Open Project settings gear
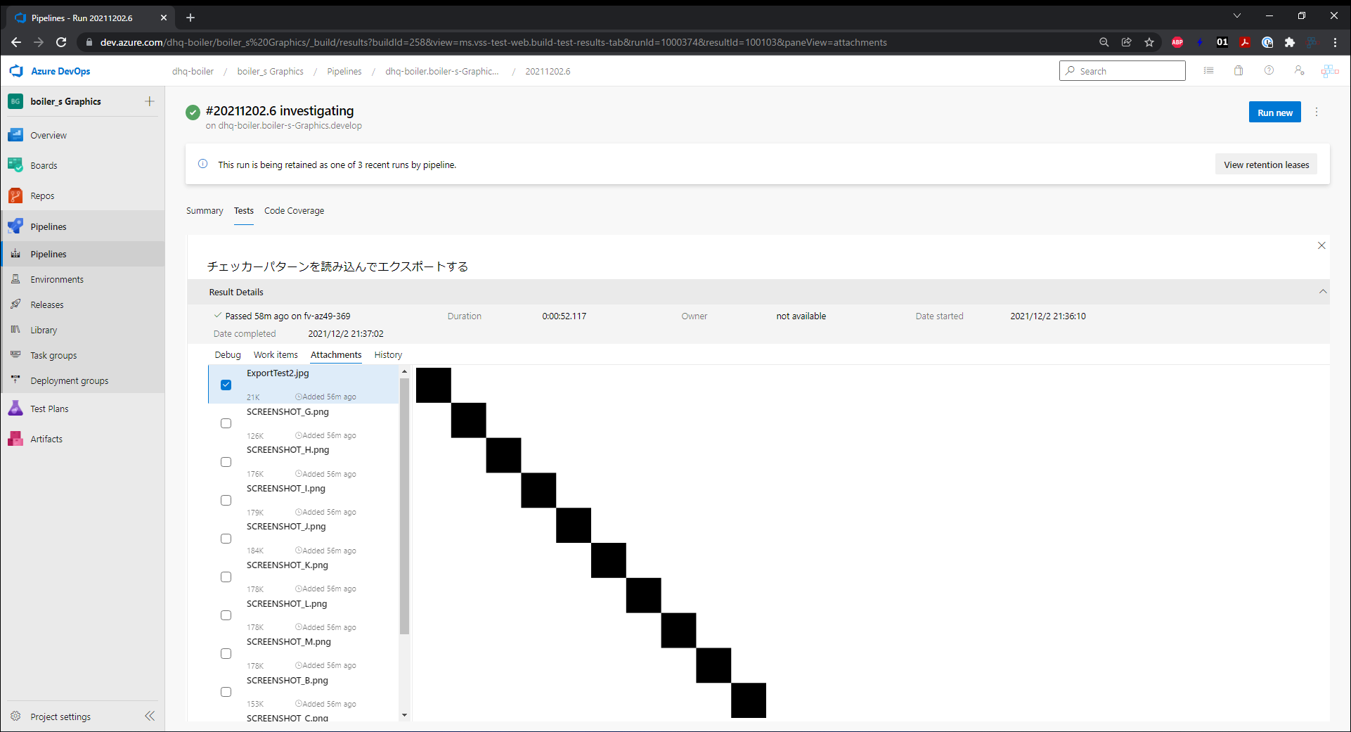This screenshot has width=1351, height=732. (x=15, y=717)
